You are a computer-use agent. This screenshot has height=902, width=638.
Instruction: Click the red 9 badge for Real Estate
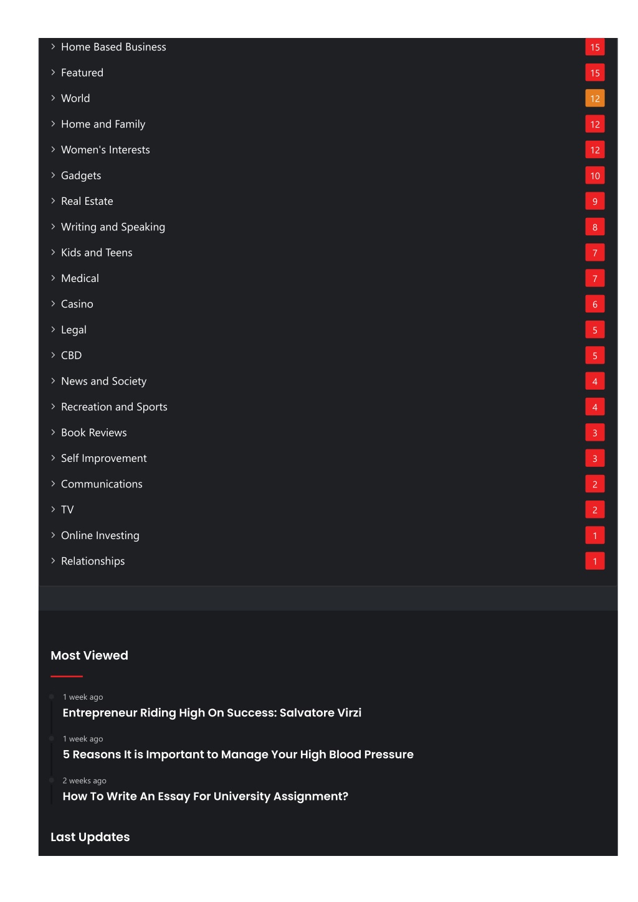tap(595, 201)
